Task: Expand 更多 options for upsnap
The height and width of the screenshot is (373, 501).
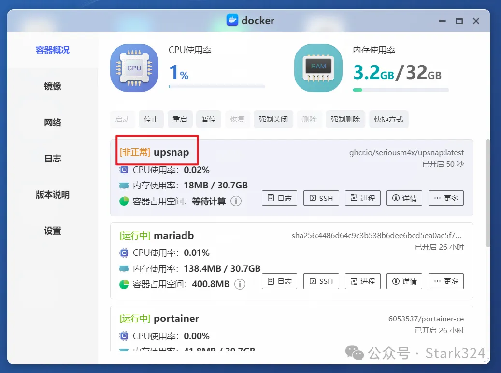Action: point(446,198)
